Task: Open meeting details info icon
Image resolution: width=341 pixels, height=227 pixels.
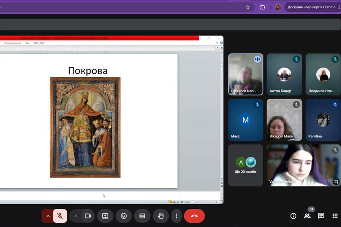Action: click(x=293, y=216)
